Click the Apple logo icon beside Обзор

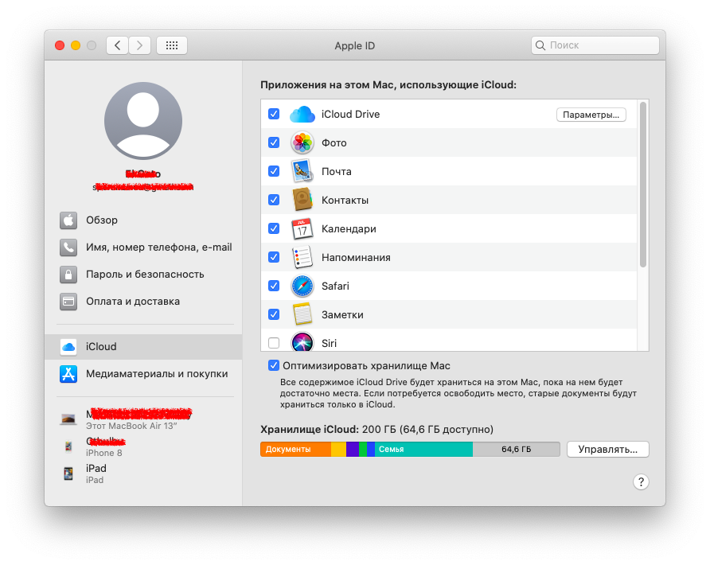tap(68, 220)
